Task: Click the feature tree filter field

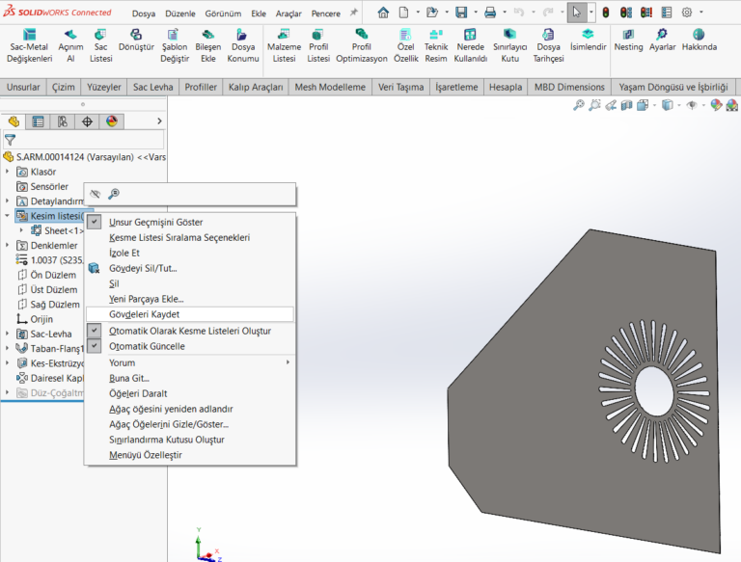Action: (x=87, y=140)
